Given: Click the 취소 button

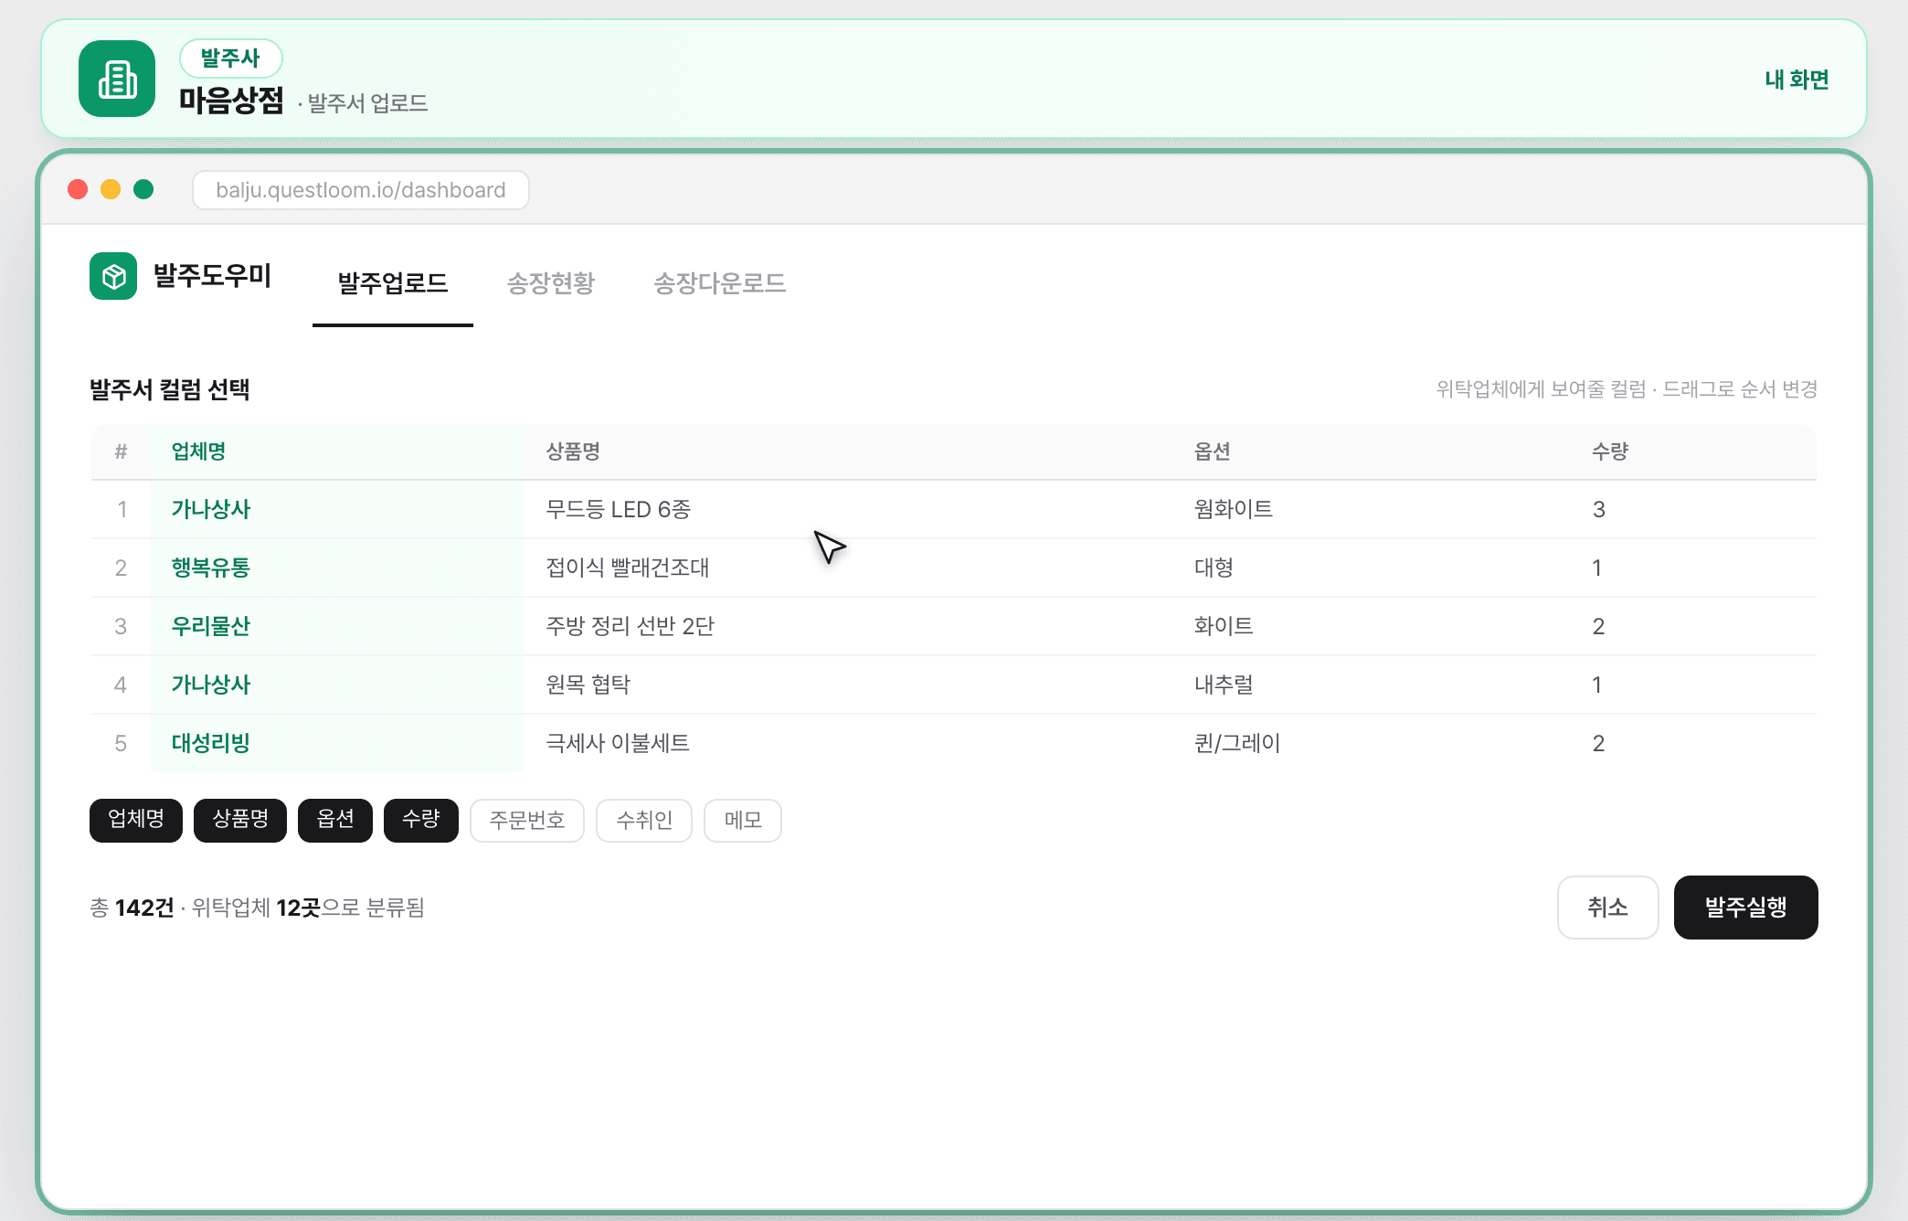Looking at the screenshot, I should pyautogui.click(x=1608, y=908).
